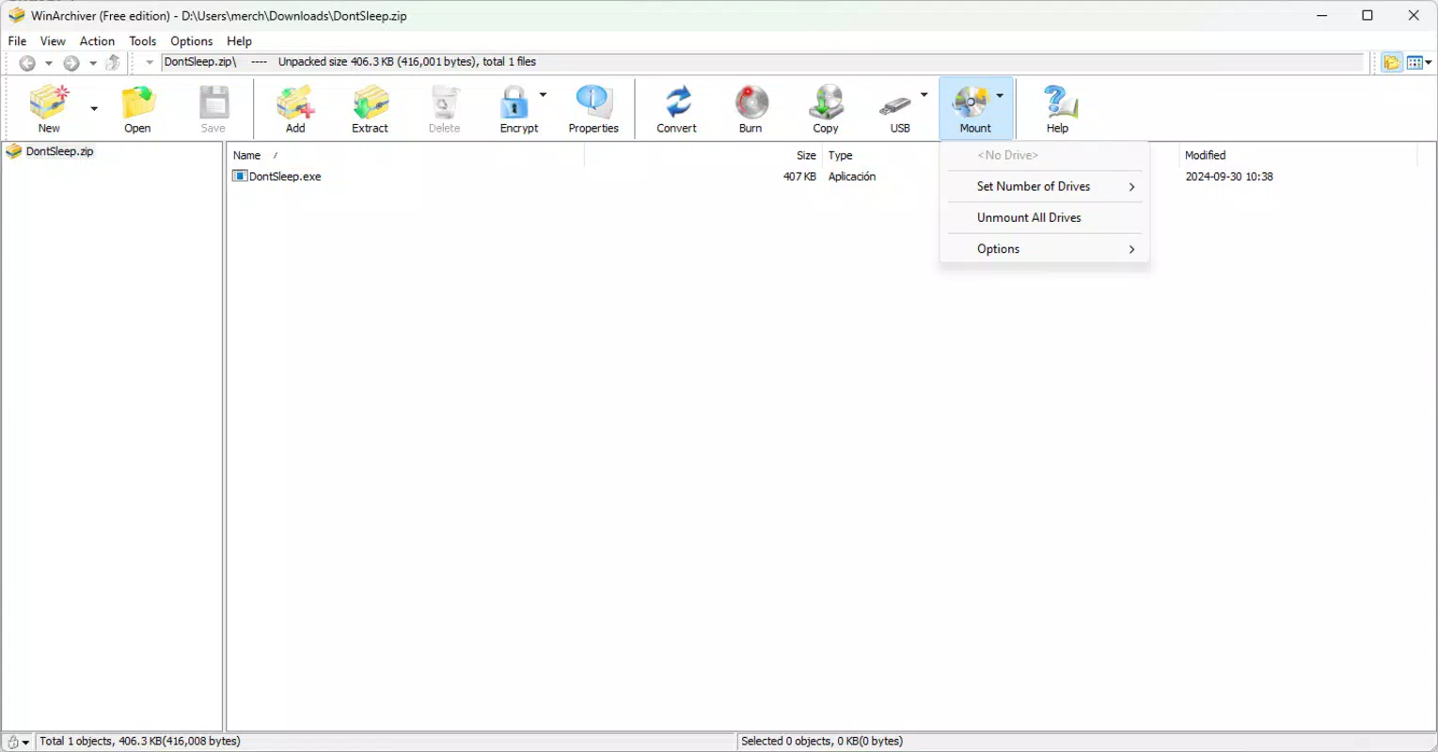Go up one folder level
This screenshot has width=1438, height=752.
coord(113,63)
